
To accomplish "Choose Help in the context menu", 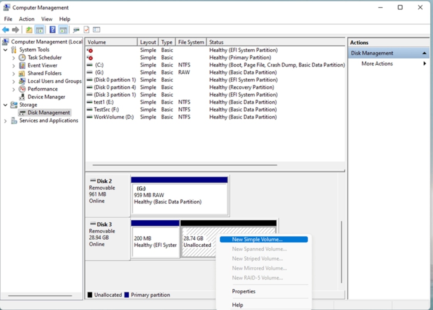I will (x=264, y=305).
